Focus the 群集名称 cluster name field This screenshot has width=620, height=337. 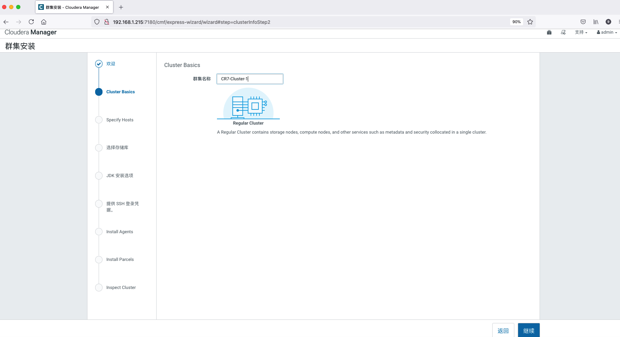point(250,79)
